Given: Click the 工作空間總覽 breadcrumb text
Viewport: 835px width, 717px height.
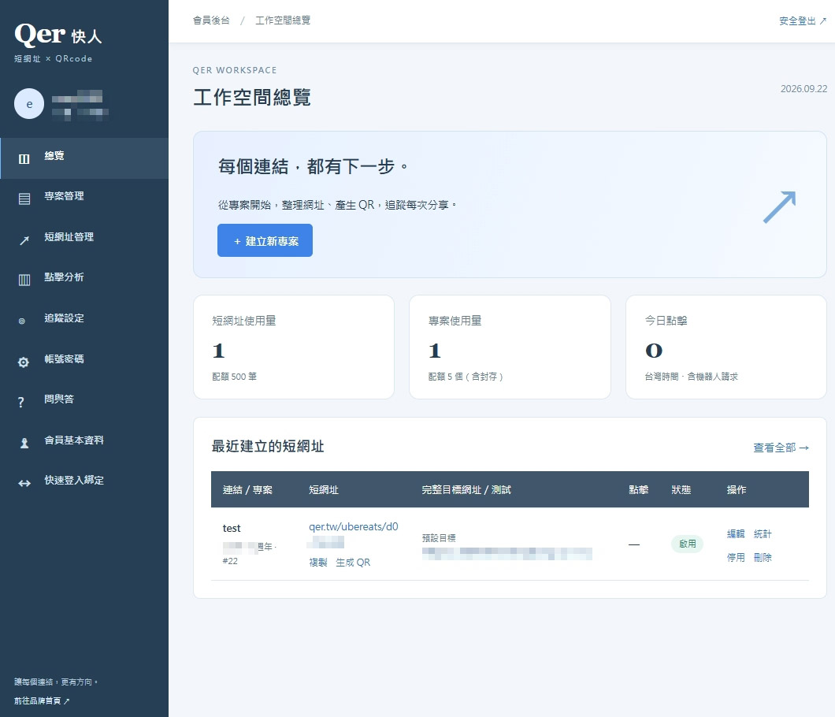Looking at the screenshot, I should tap(283, 20).
